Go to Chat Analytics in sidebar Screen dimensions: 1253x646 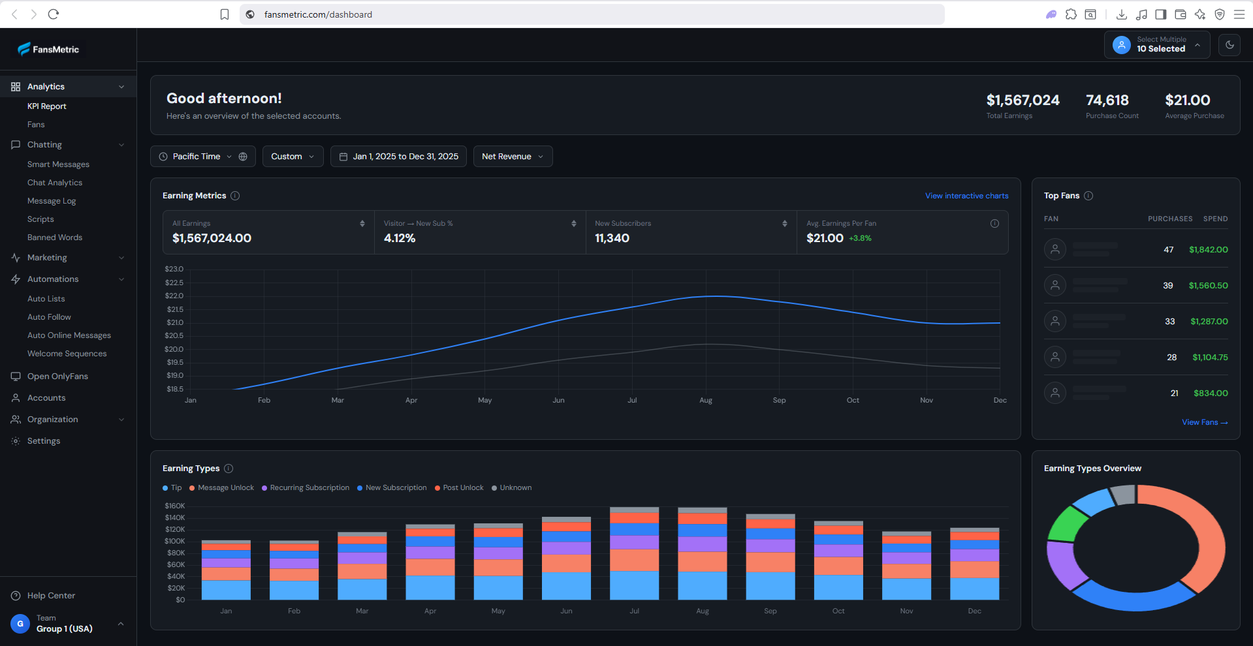click(x=55, y=183)
